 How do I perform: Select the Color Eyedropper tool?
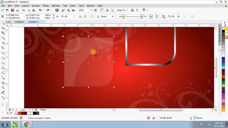(2, 92)
